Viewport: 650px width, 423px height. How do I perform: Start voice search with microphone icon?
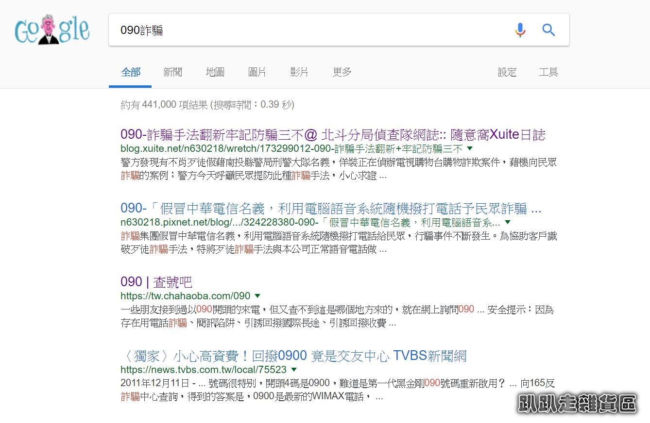pos(520,30)
